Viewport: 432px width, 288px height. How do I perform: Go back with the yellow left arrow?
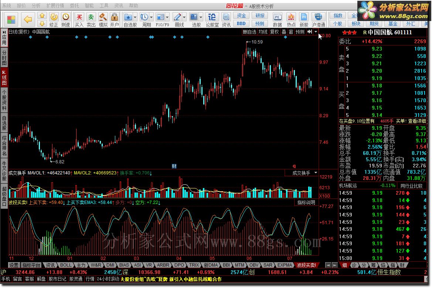point(28,20)
